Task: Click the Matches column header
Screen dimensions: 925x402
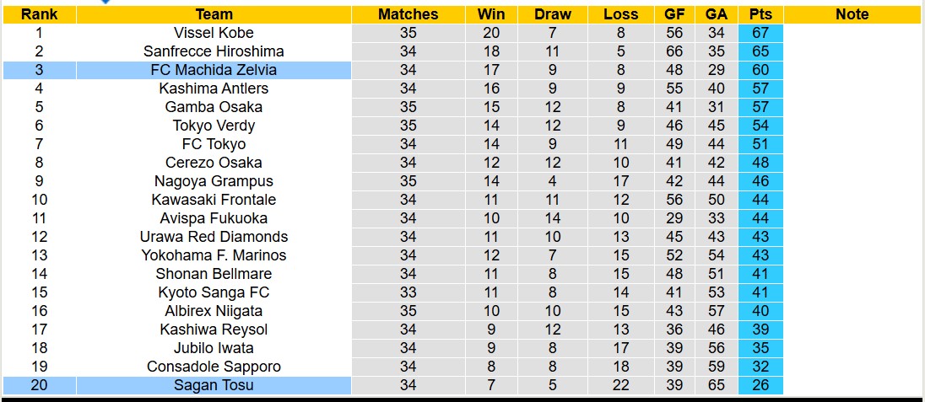Action: (x=408, y=14)
